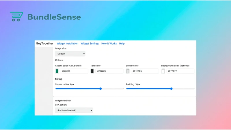The height and width of the screenshot is (130, 231).
Task: Click the "Accent color (CTA button)" label
Action: (68, 66)
